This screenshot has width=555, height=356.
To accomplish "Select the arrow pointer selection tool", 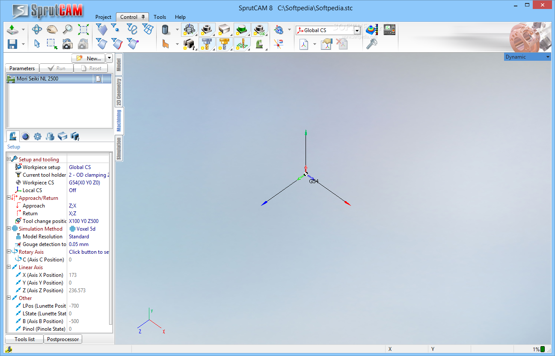I will pos(37,44).
